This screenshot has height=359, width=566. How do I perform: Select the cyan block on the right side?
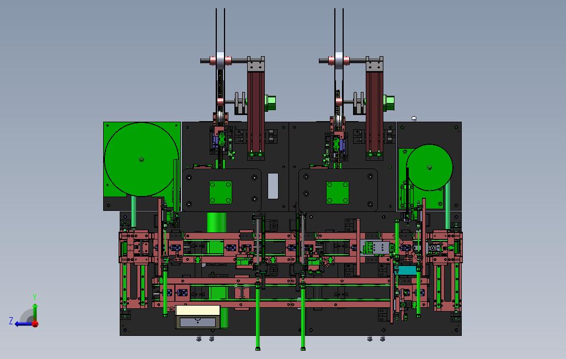click(407, 270)
